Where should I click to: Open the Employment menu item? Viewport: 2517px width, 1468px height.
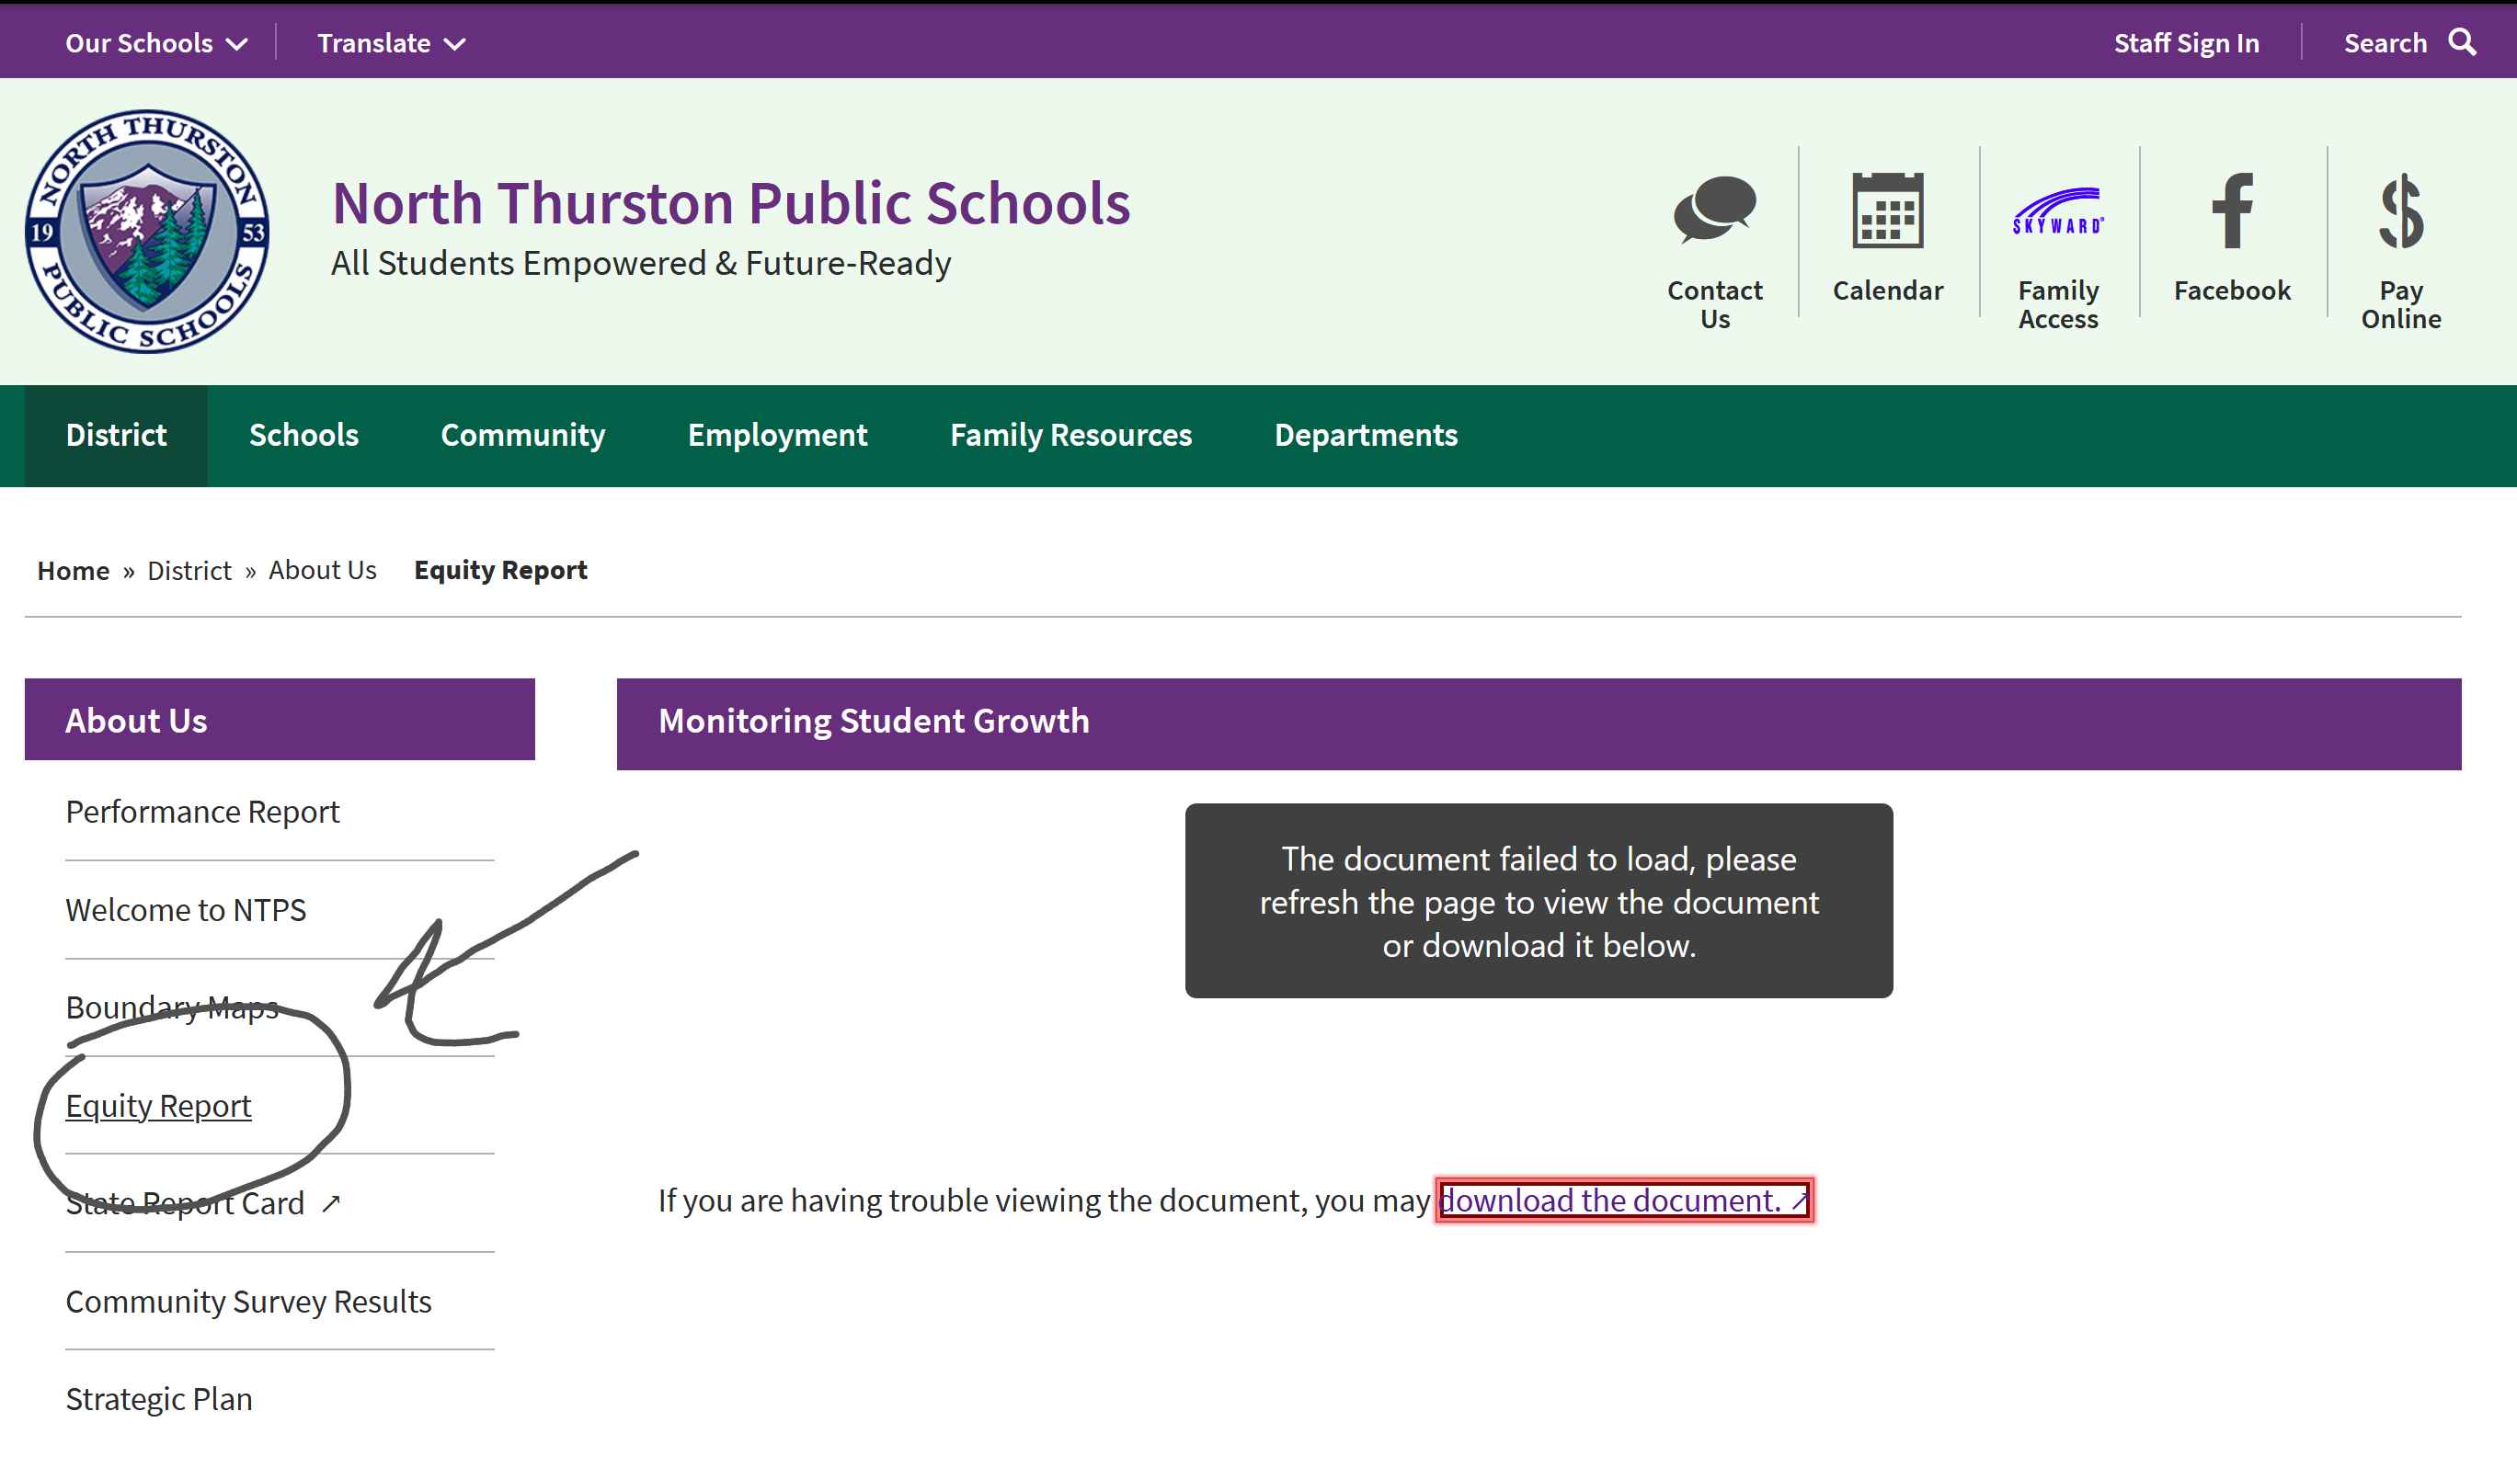click(777, 436)
